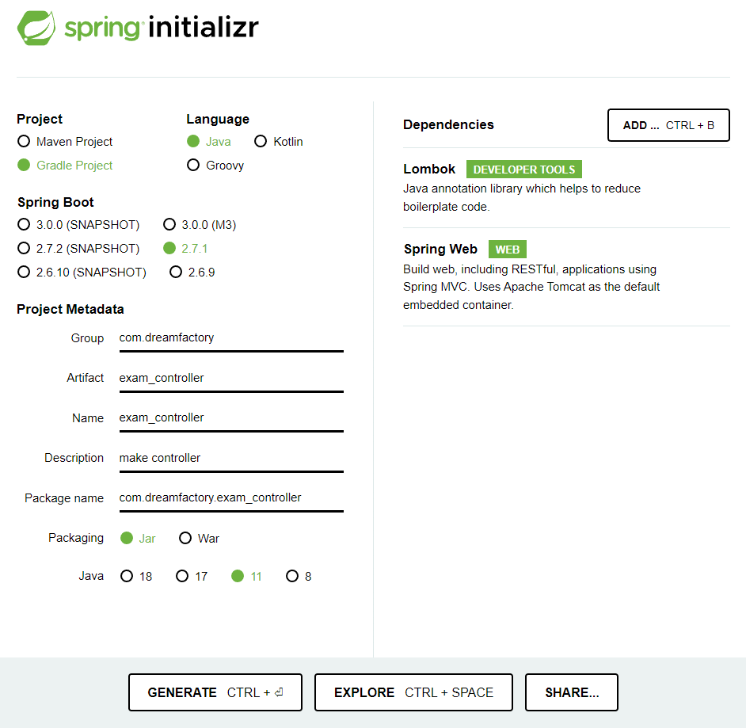
Task: Select Java version 8
Action: [x=299, y=576]
